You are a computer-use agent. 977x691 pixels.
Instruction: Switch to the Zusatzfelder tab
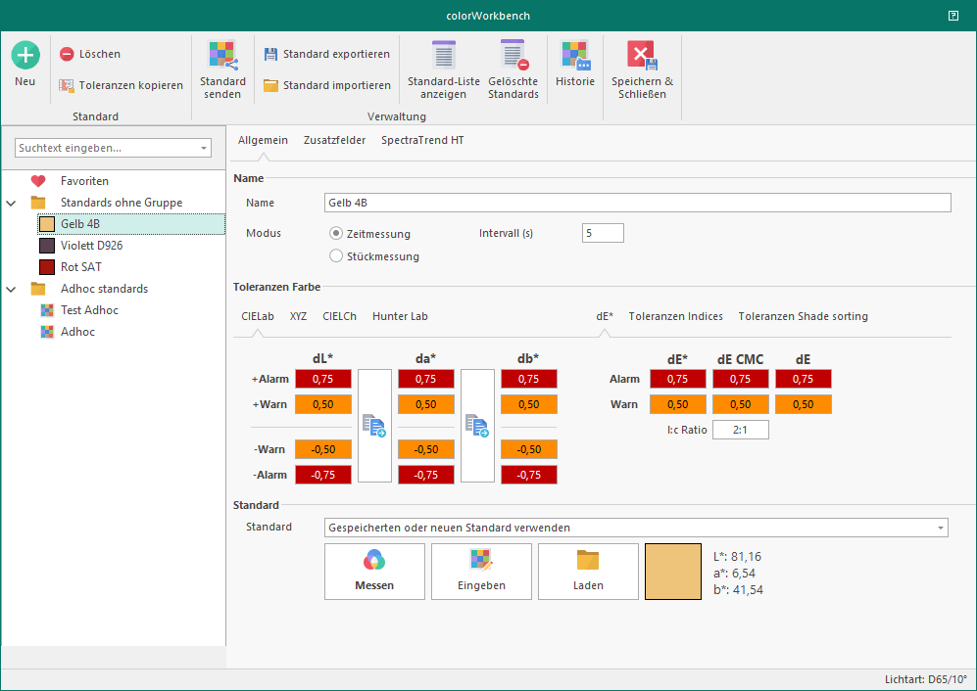point(334,140)
